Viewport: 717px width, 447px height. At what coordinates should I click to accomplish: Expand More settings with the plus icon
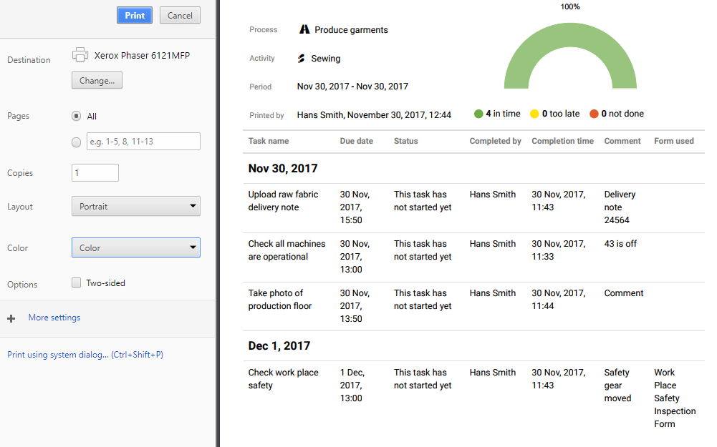pyautogui.click(x=11, y=318)
